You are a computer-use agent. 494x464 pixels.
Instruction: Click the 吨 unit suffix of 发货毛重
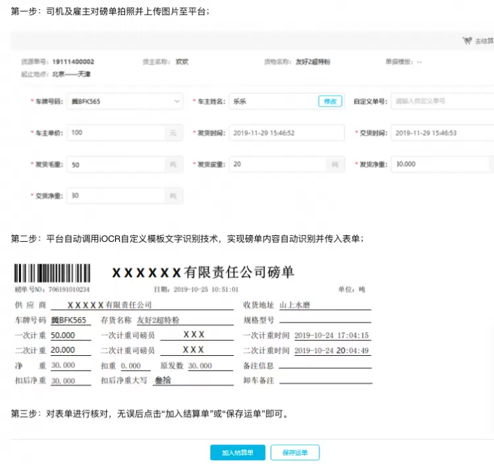point(173,165)
